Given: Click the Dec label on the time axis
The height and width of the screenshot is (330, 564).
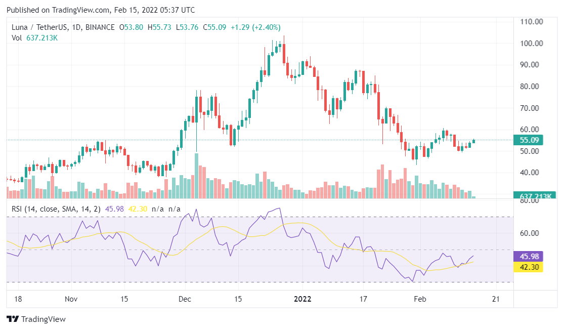Looking at the screenshot, I should click(x=185, y=299).
